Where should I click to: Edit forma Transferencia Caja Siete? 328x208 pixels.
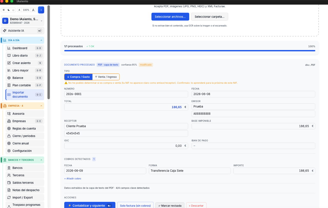click(x=190, y=171)
